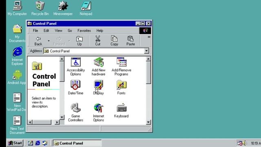Open the Help menu

100,31
